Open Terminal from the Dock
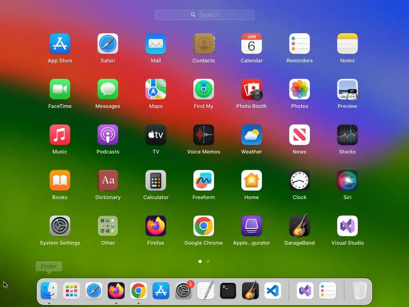409x307 pixels. pos(228,291)
